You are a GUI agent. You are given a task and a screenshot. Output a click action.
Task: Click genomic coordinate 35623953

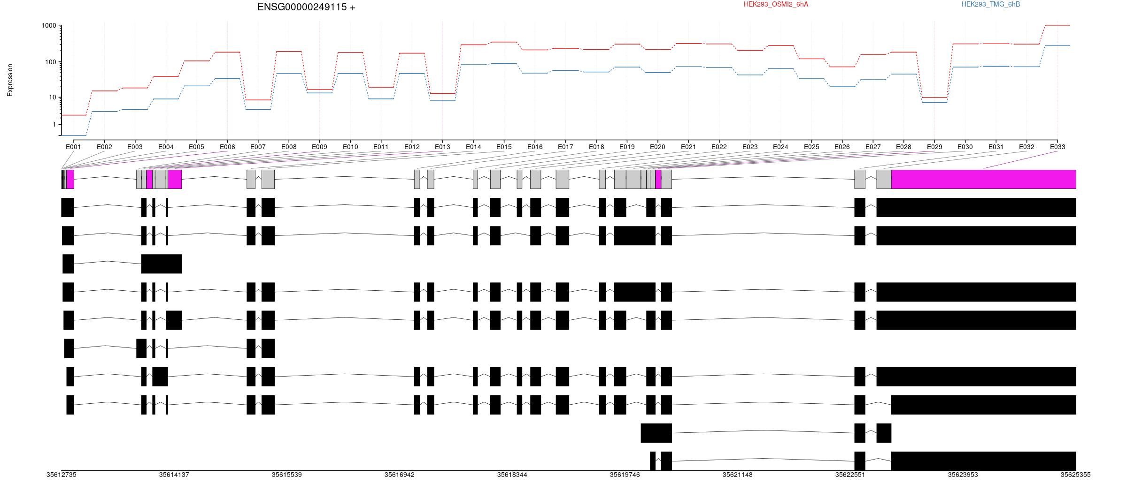coord(963,475)
